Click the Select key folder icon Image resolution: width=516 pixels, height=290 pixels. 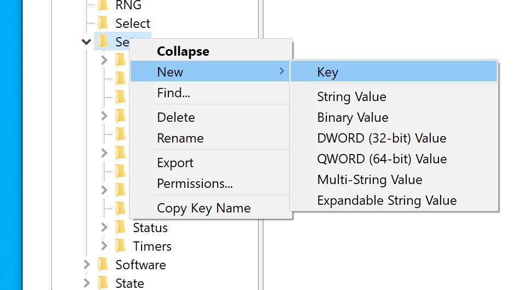click(x=103, y=23)
